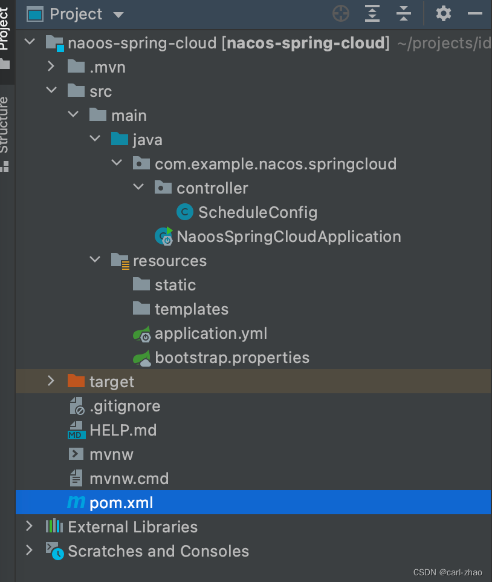Viewport: 492px width, 582px height.
Task: Click the Expand All toolbar icon
Action: [372, 13]
